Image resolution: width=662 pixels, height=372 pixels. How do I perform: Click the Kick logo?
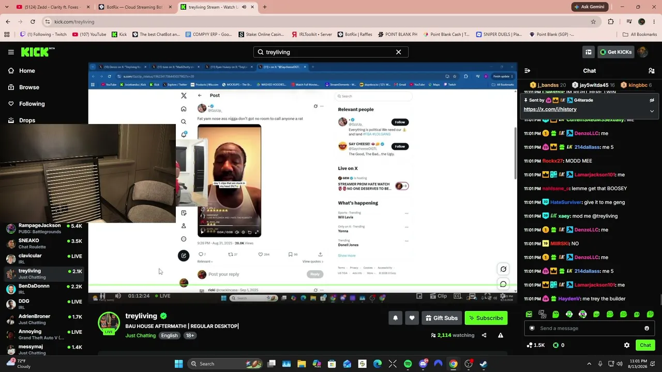tap(38, 52)
